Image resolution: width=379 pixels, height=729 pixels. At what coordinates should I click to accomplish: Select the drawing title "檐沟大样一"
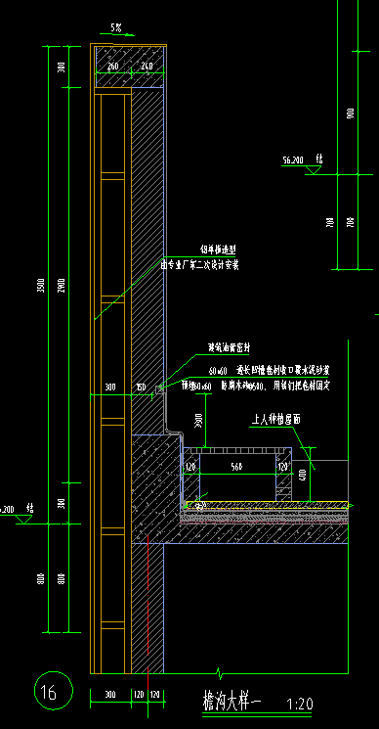232,701
